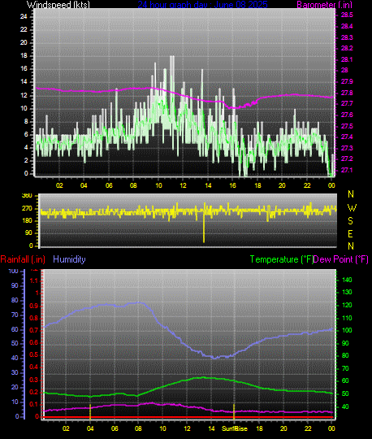The width and height of the screenshot is (372, 439).
Task: Click the 27.1 barometer scale value
Action: pyautogui.click(x=347, y=170)
